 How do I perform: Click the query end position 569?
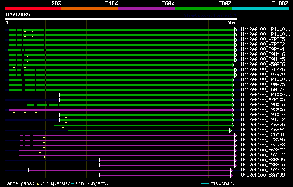coord(231,22)
